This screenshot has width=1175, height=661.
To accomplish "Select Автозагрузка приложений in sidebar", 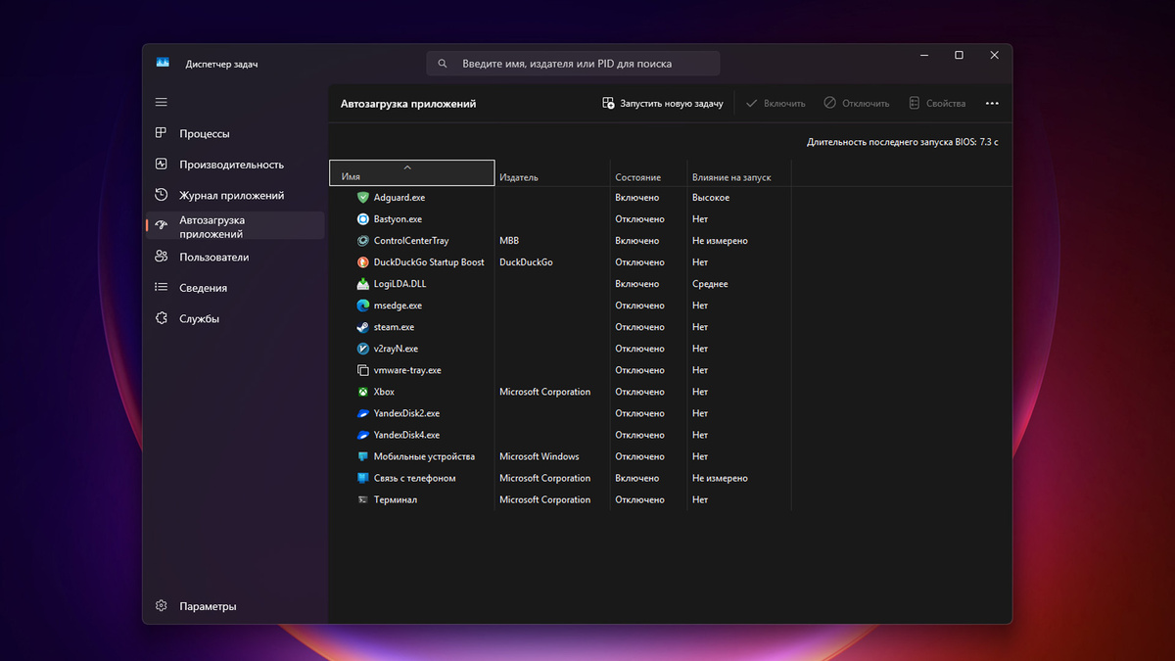I will pos(235,226).
